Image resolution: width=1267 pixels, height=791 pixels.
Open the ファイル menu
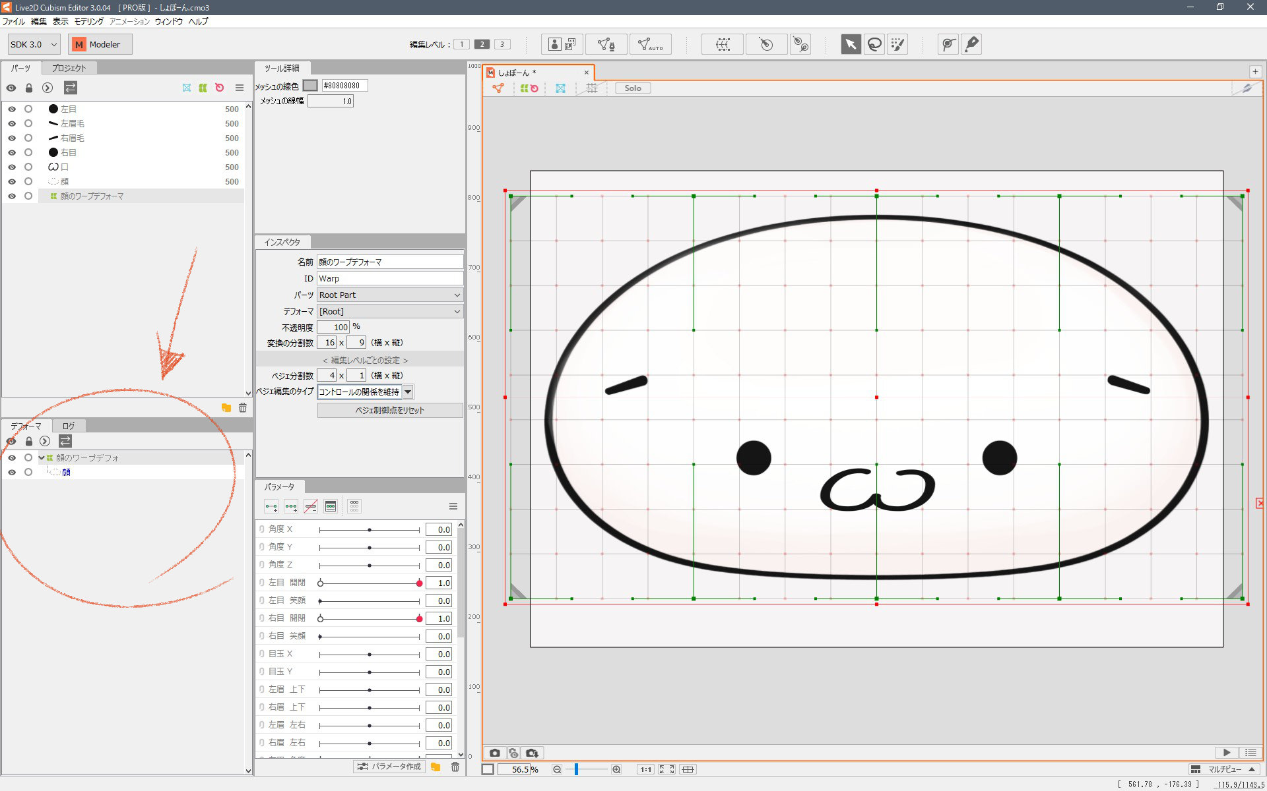coord(13,22)
